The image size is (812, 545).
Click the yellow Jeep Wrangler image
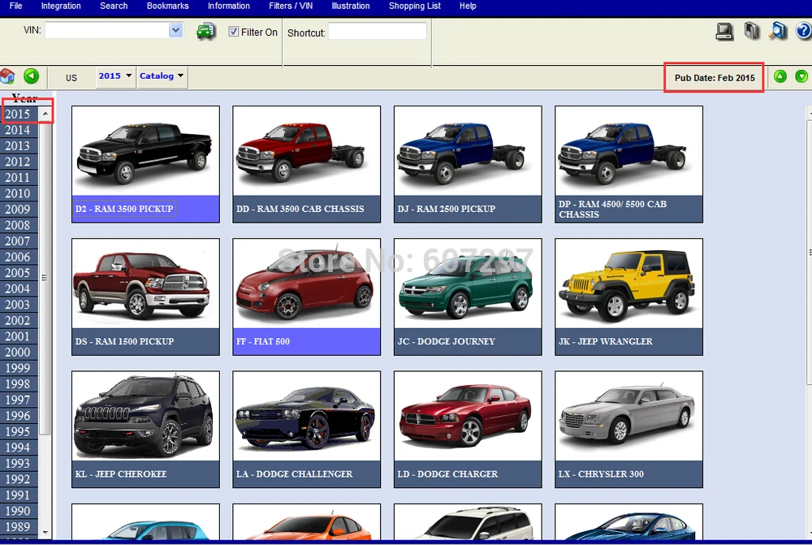628,283
